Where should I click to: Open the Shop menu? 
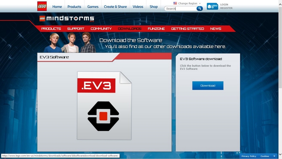pos(154,7)
